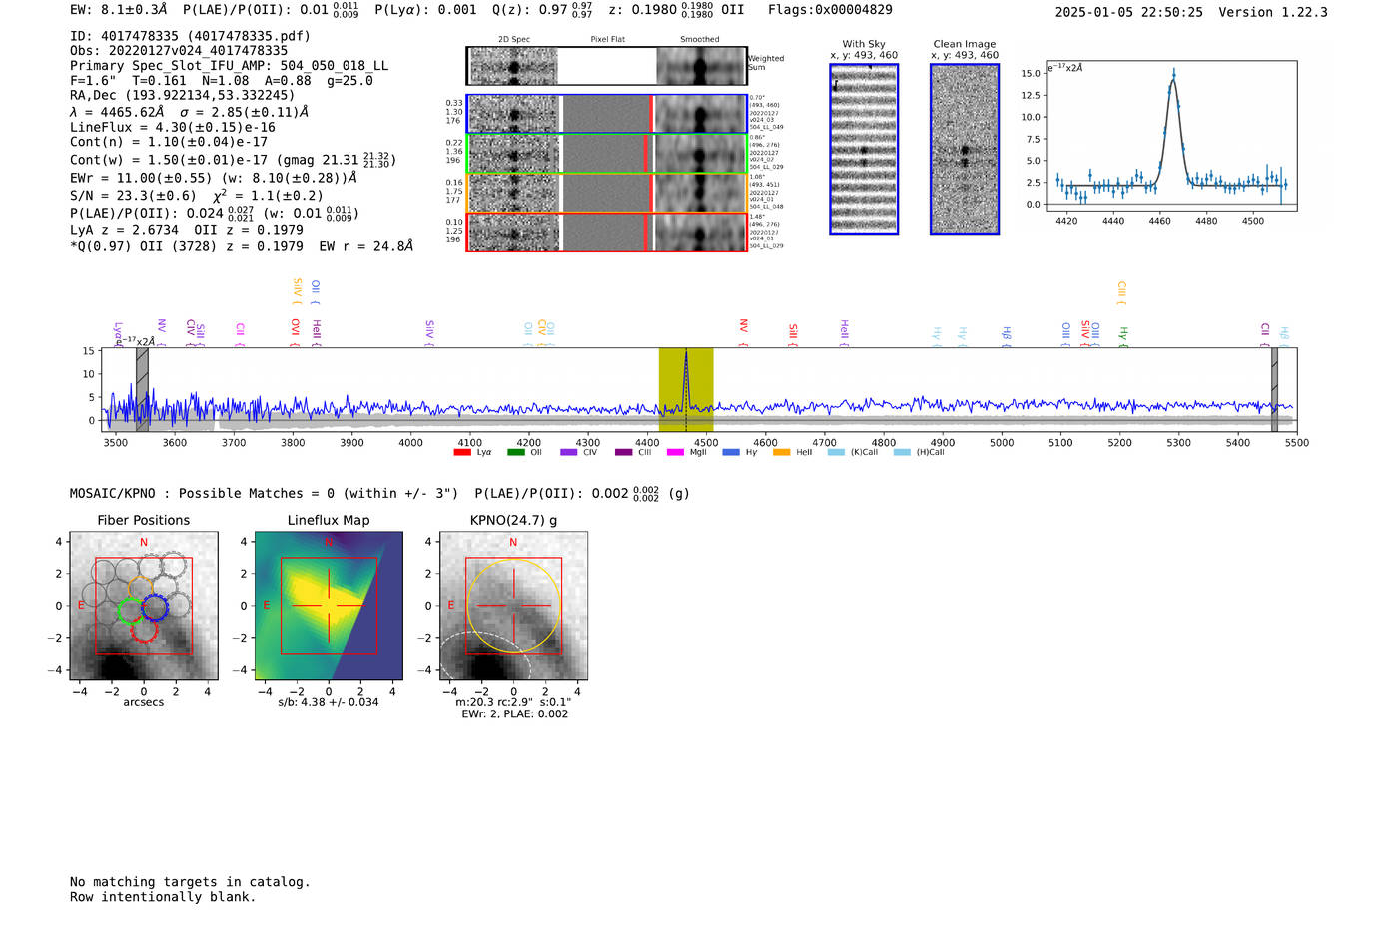1398x951 pixels.
Task: Click the magenta MgII legend swatch
Action: coord(675,452)
